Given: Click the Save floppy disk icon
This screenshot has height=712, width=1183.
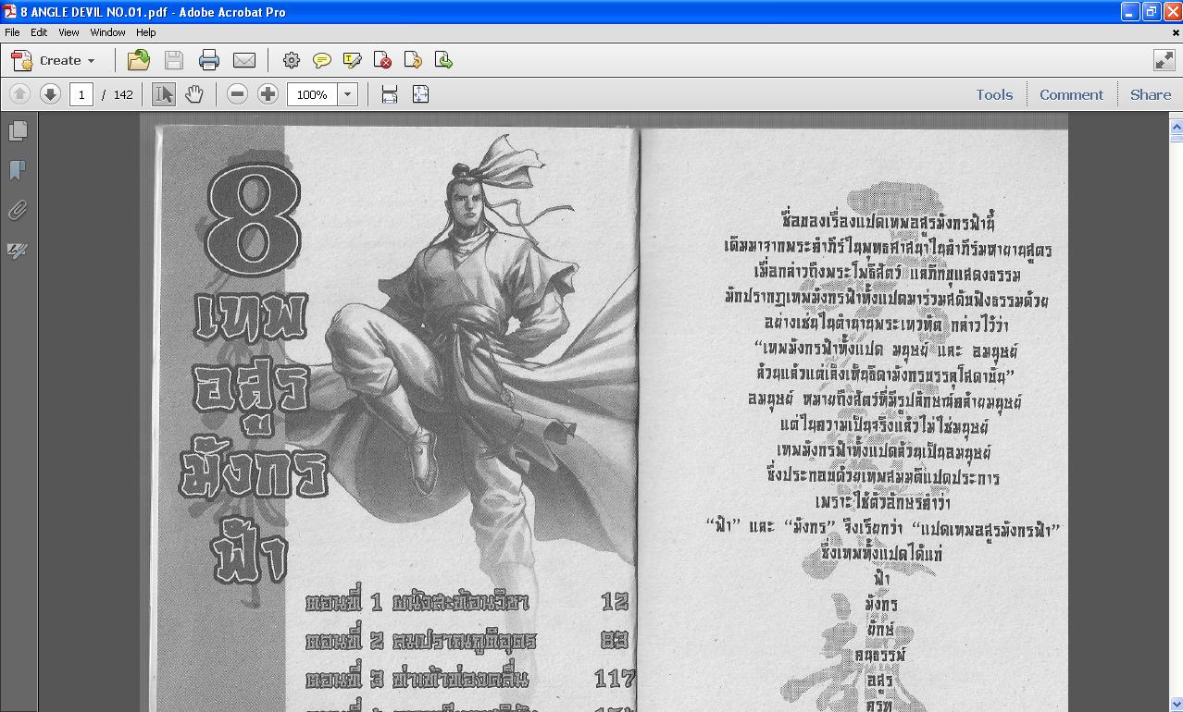Looking at the screenshot, I should pyautogui.click(x=174, y=61).
